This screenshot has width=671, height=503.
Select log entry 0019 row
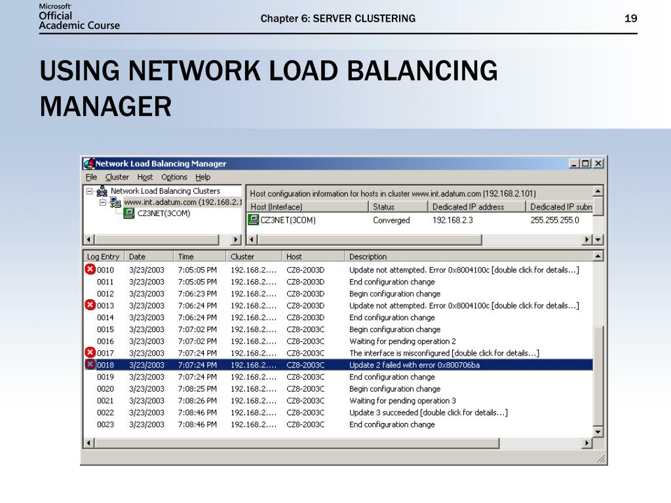coord(338,377)
